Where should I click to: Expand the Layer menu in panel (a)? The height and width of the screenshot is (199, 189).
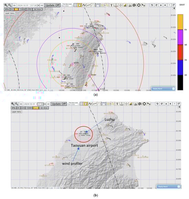point(10,13)
